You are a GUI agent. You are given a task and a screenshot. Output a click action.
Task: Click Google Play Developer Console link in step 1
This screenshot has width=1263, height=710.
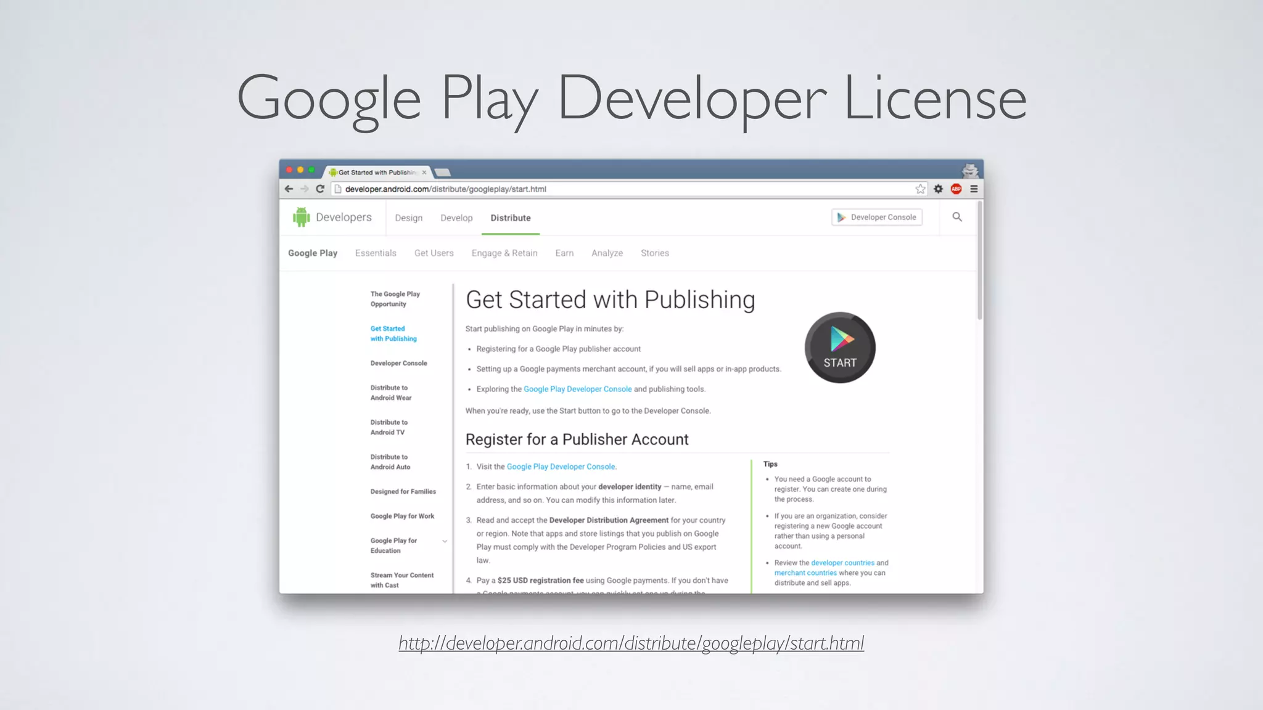pos(561,467)
